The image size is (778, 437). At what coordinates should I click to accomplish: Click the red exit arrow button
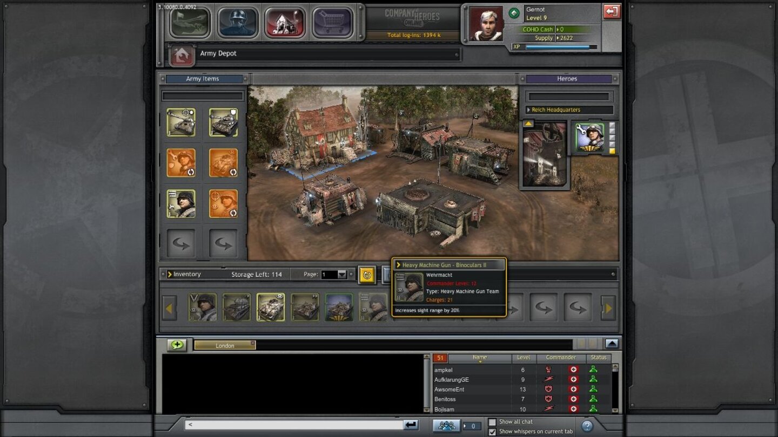point(612,11)
